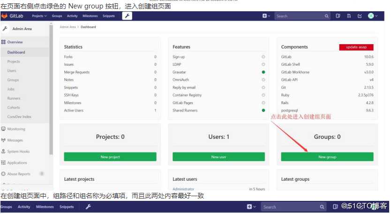Open the user avatar dropdown menu
Image resolution: width=392 pixels, height=214 pixels.
coord(372,16)
